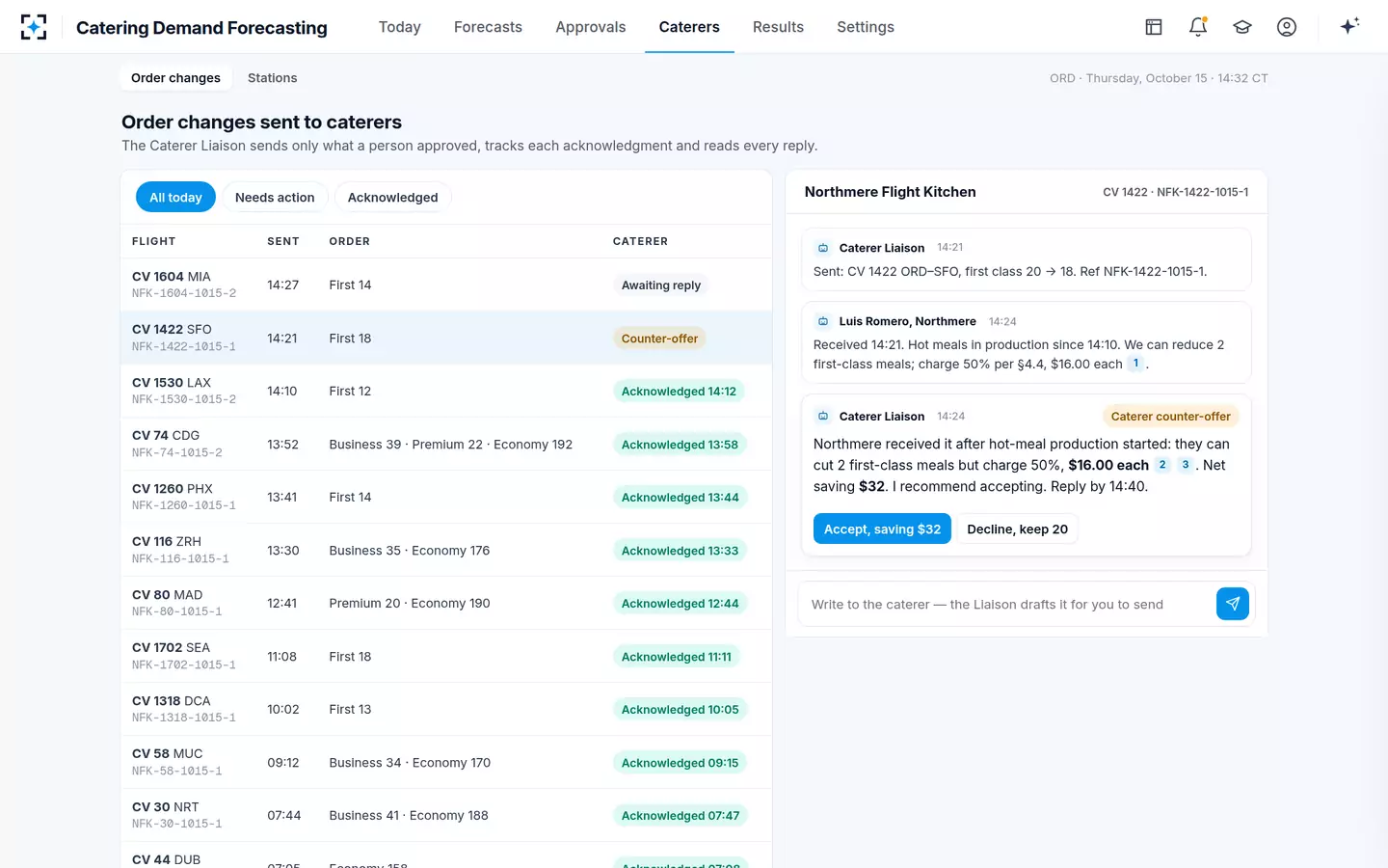Click Decline, keep 20 button
The width and height of the screenshot is (1388, 868).
(1017, 529)
